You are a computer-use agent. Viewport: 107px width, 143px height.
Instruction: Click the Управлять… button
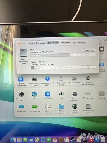pyautogui.click(x=89, y=50)
